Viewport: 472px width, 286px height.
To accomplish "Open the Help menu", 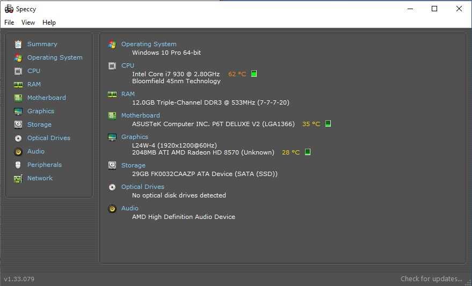I will pyautogui.click(x=49, y=23).
